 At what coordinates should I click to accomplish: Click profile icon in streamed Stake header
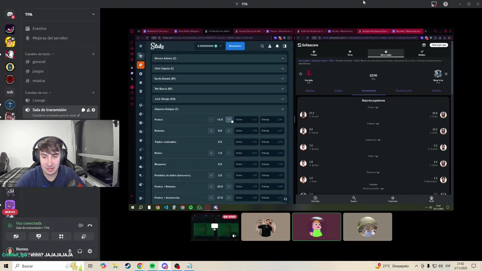coord(270,46)
